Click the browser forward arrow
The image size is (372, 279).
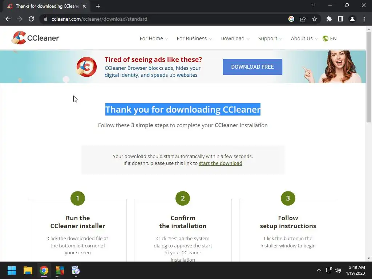point(20,19)
